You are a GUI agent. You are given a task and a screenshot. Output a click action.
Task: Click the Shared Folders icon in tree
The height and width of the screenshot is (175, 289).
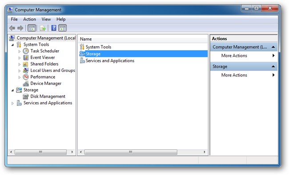(26, 64)
